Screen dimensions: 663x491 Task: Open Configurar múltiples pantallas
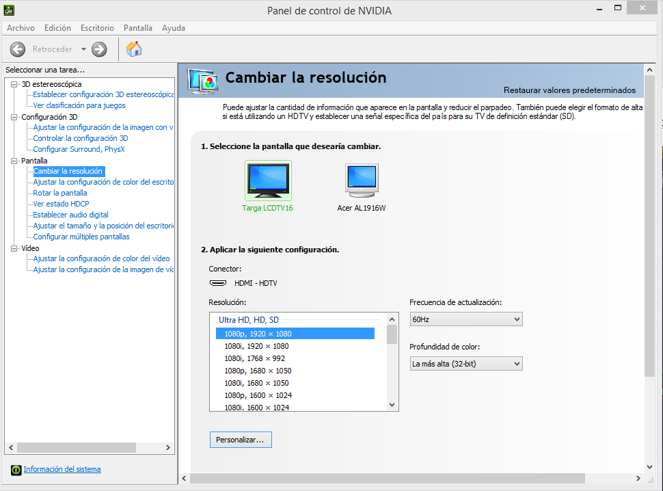pyautogui.click(x=81, y=237)
